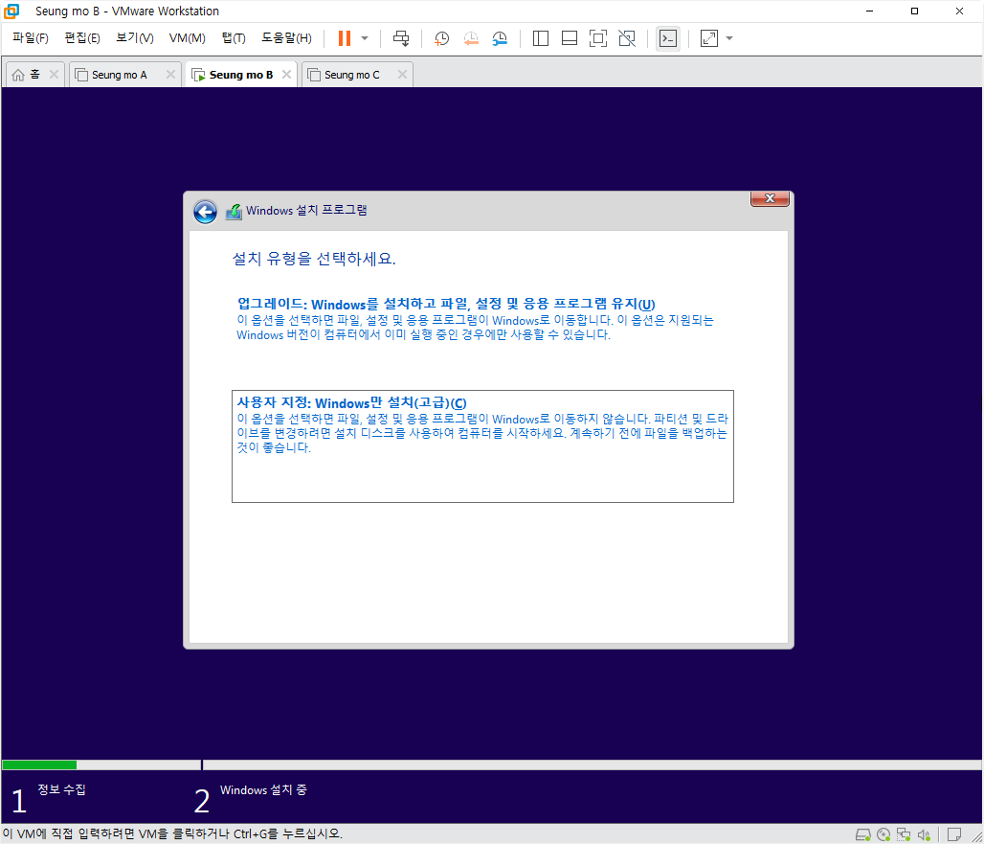Viewport: 984px width, 844px height.
Task: Open the stretch guest dropdown arrow
Action: 729,38
